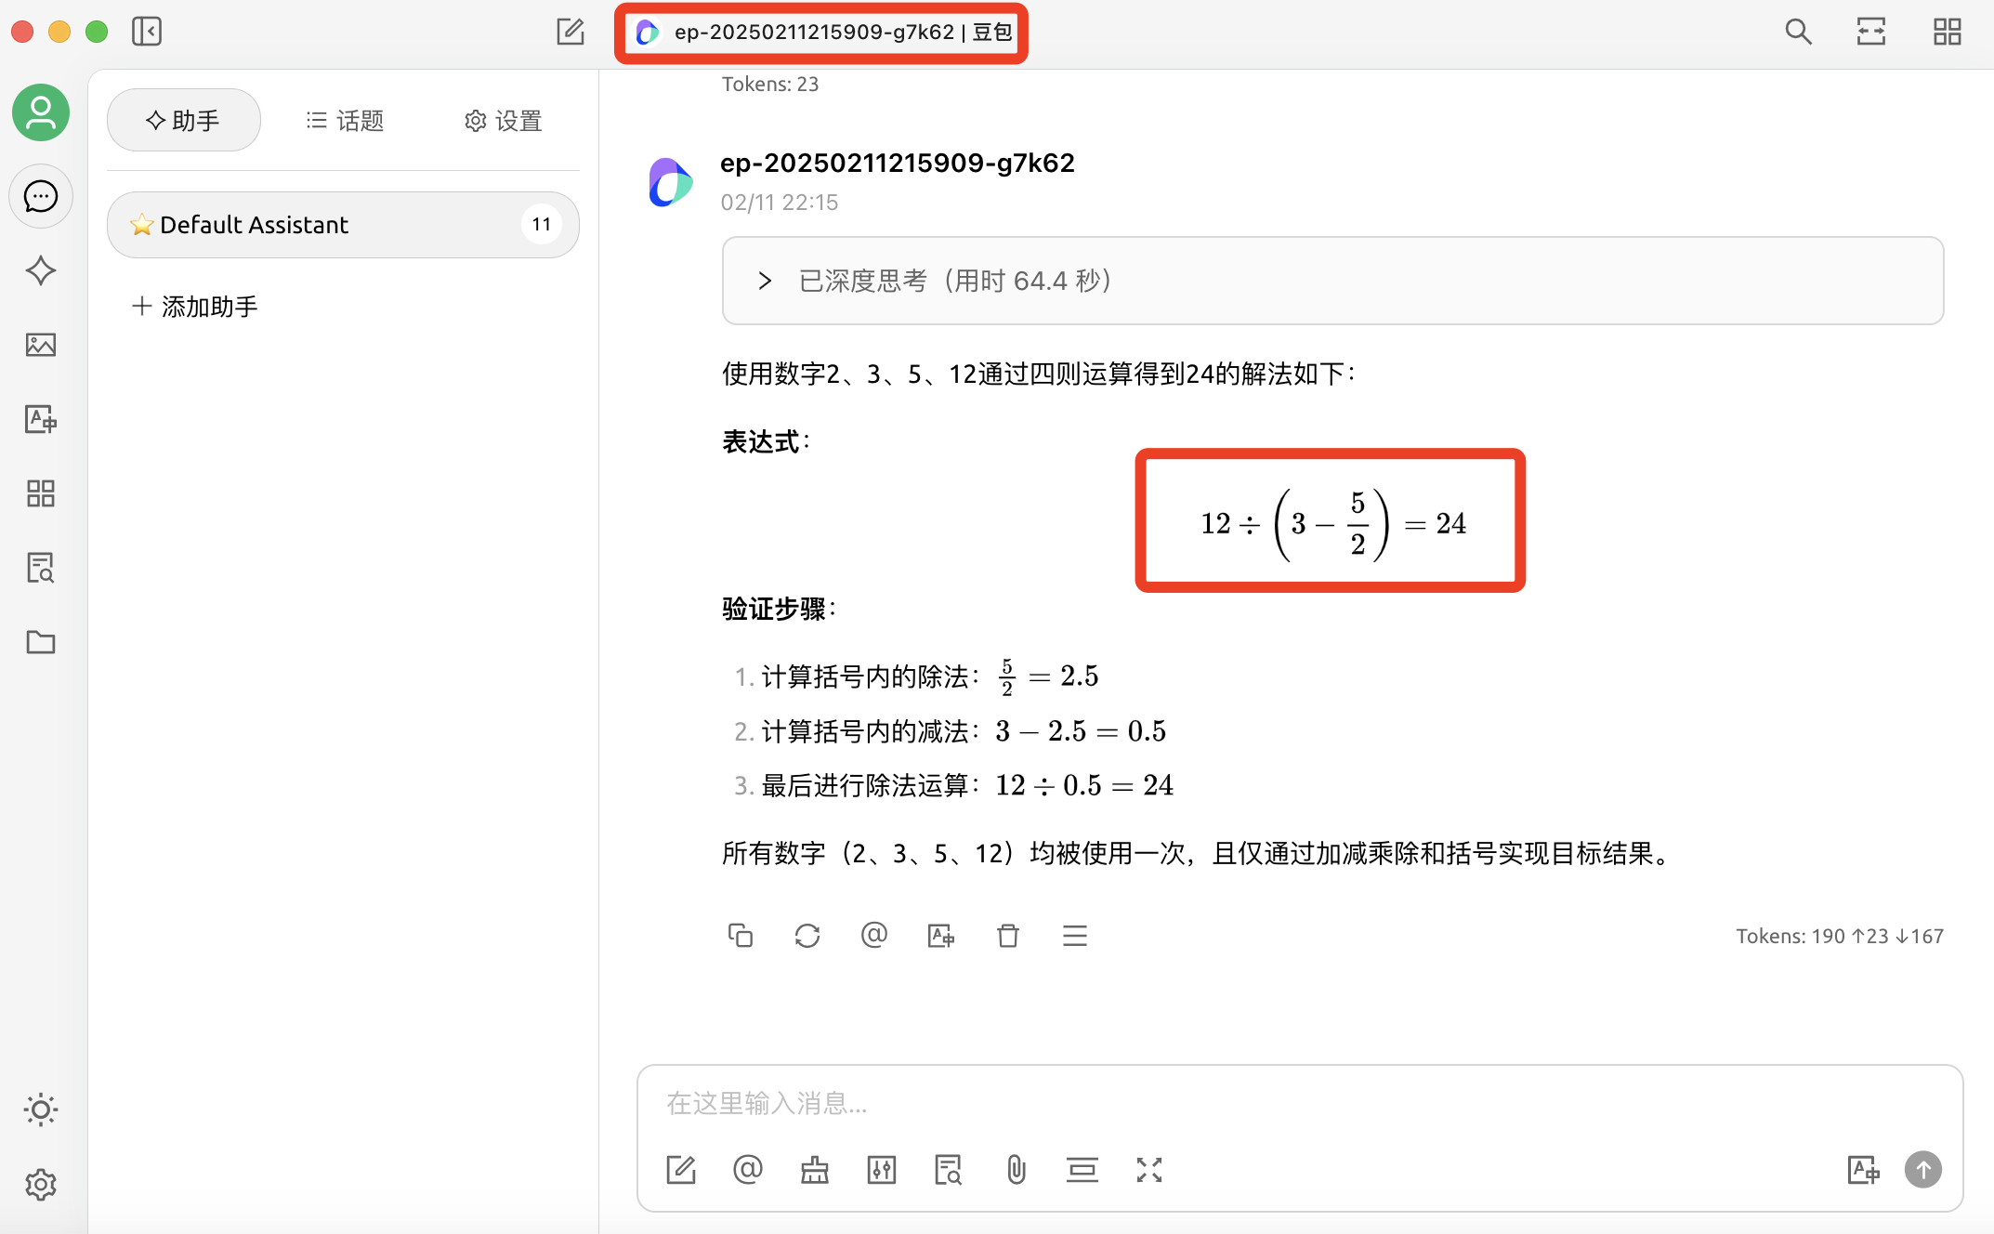Viewport: 1994px width, 1234px height.
Task: Click the search icon in top bar
Action: (1798, 32)
